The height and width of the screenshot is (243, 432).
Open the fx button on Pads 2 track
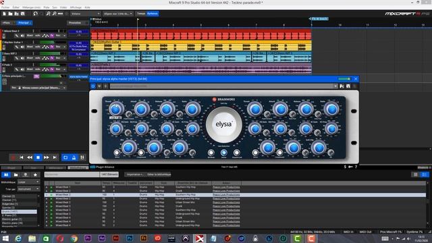click(52, 69)
